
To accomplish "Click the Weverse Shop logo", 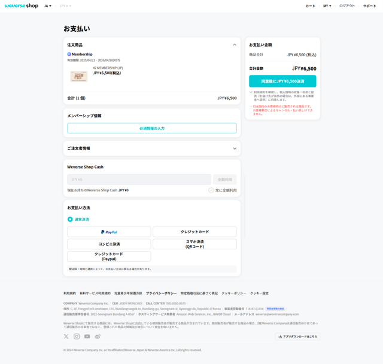I will (x=22, y=5).
